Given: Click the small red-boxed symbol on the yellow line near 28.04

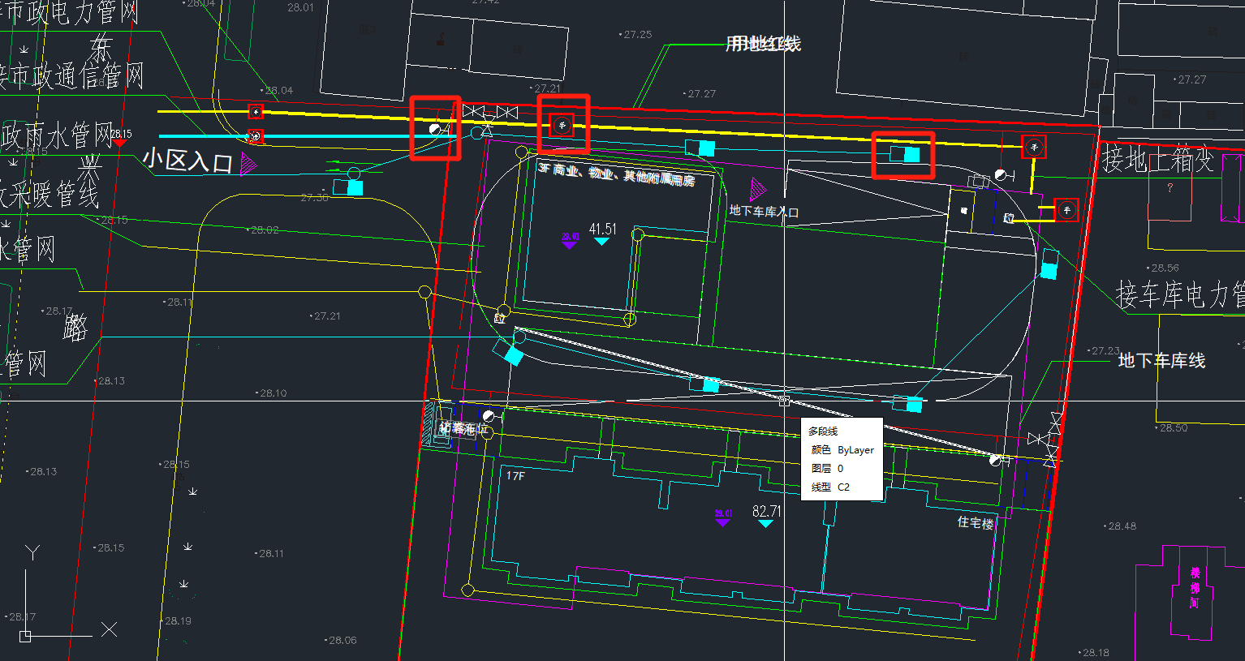Looking at the screenshot, I should 256,111.
